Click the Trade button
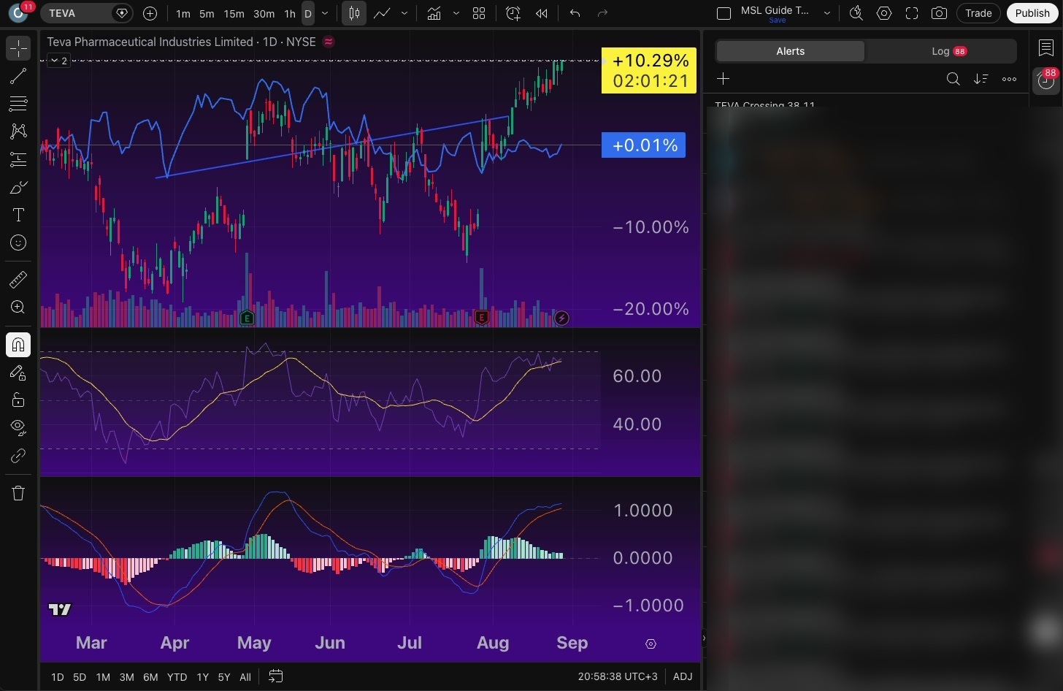Image resolution: width=1063 pixels, height=691 pixels. 978,13
